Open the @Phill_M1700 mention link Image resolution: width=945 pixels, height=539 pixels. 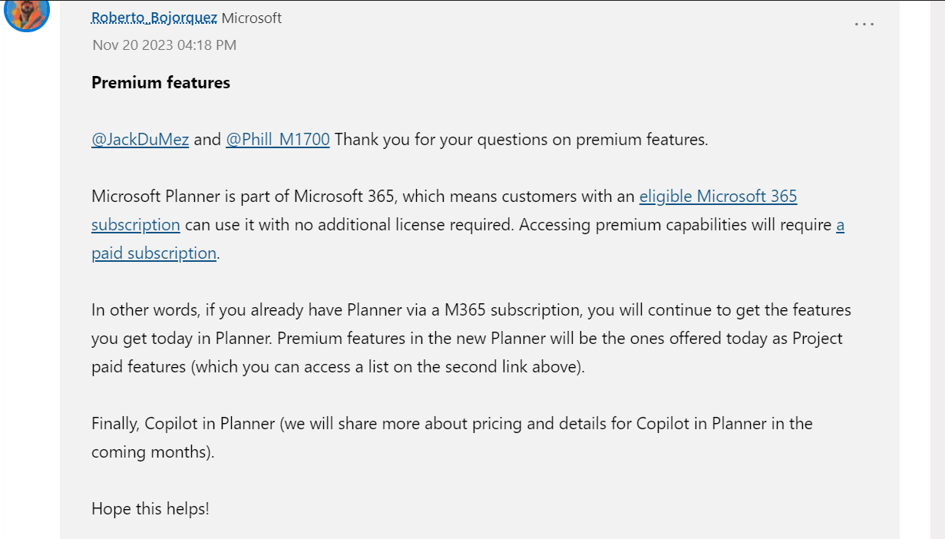278,140
